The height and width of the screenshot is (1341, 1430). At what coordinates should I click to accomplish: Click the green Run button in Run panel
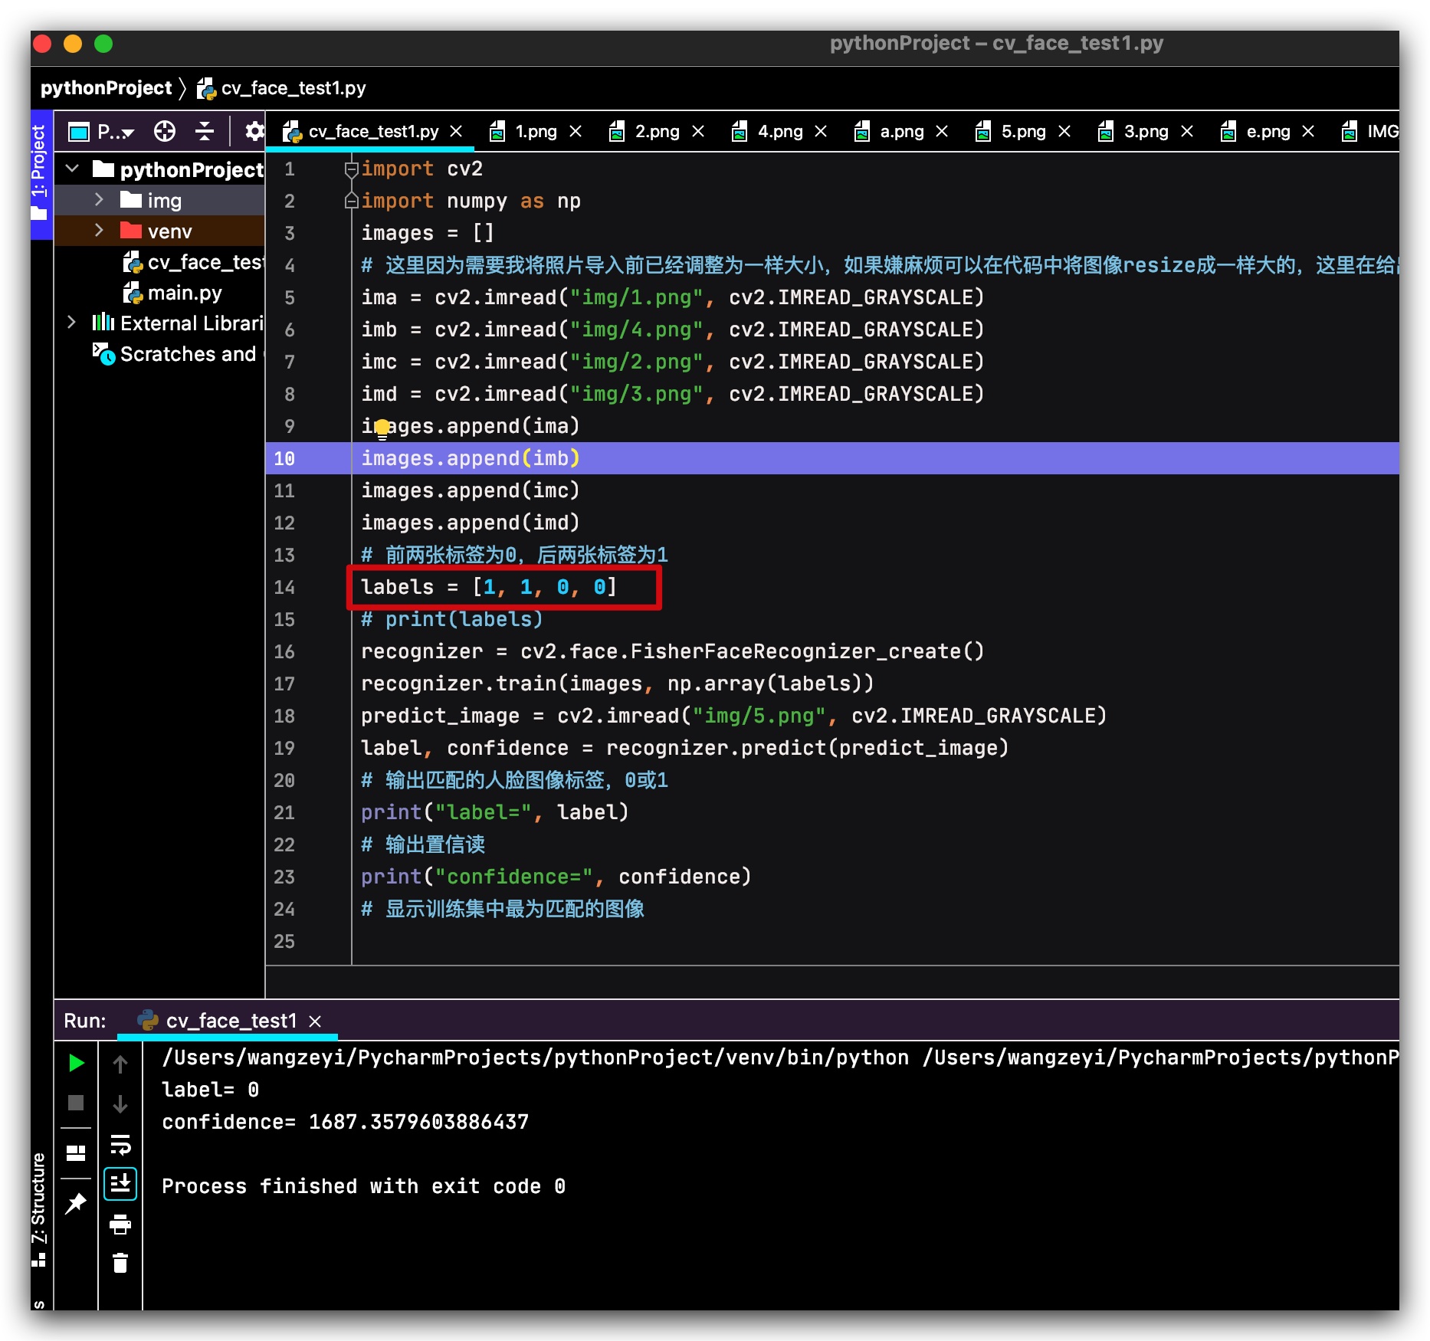point(76,1063)
